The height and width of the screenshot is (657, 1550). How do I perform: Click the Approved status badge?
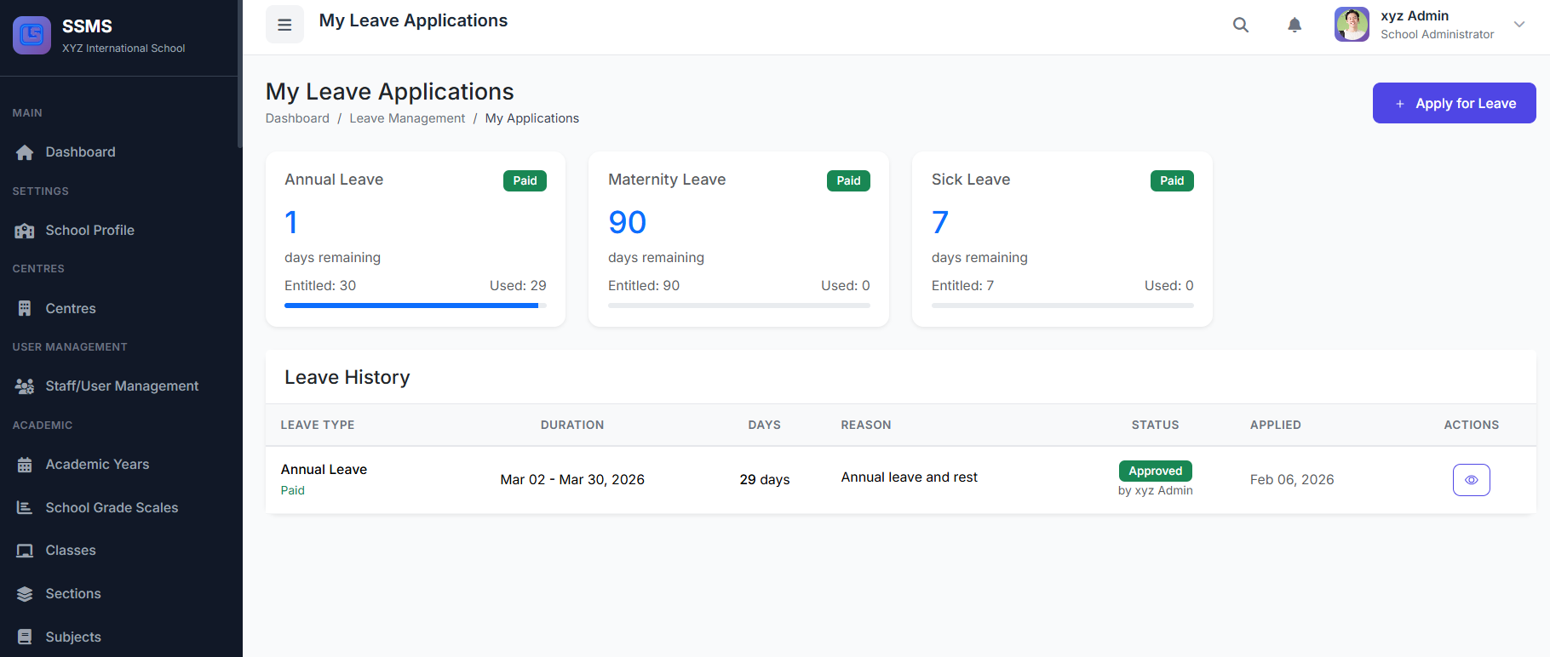point(1155,471)
